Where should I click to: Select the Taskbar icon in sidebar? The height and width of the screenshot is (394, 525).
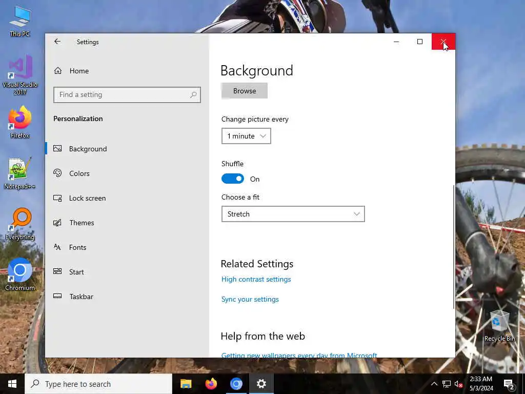tap(57, 296)
